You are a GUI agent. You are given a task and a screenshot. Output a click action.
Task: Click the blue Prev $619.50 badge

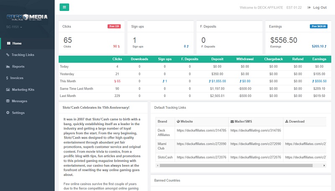click(x=319, y=26)
